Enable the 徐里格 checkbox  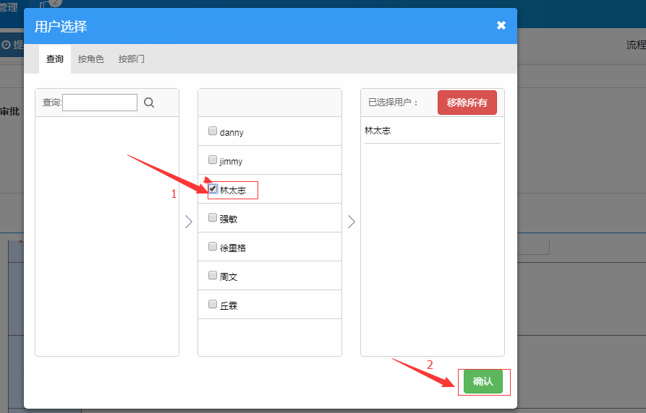click(x=213, y=246)
